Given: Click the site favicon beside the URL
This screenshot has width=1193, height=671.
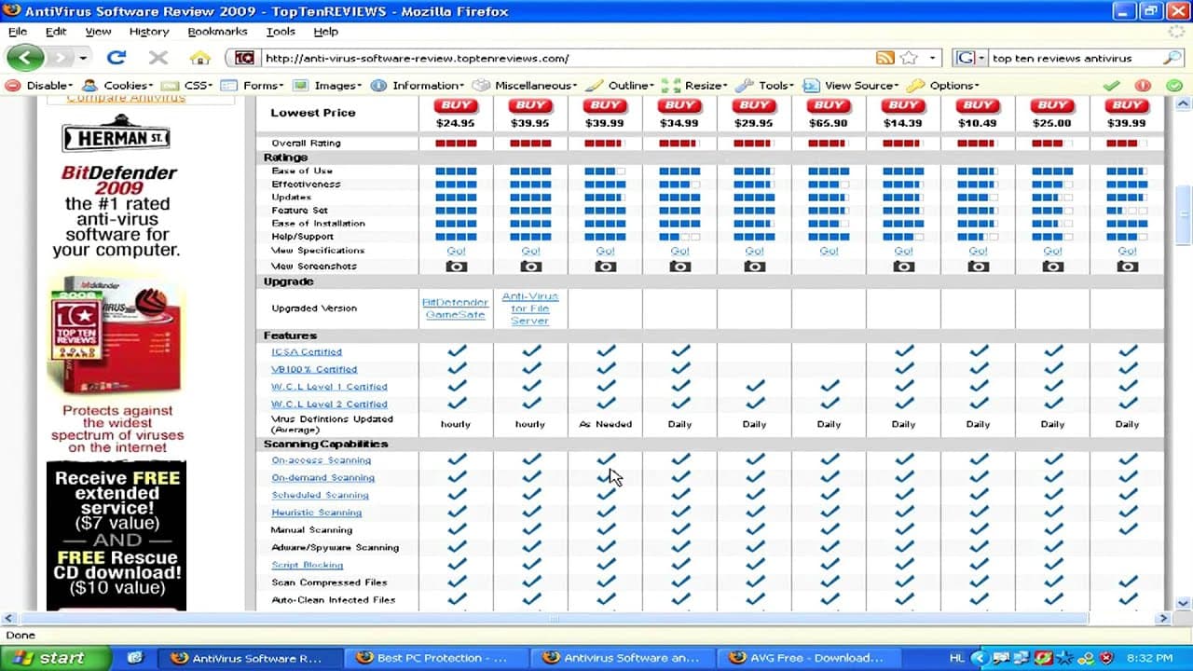Looking at the screenshot, I should coord(244,58).
